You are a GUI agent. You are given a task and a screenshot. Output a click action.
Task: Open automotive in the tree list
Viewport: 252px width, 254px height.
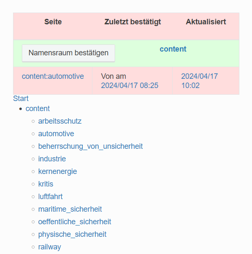pyautogui.click(x=56, y=134)
